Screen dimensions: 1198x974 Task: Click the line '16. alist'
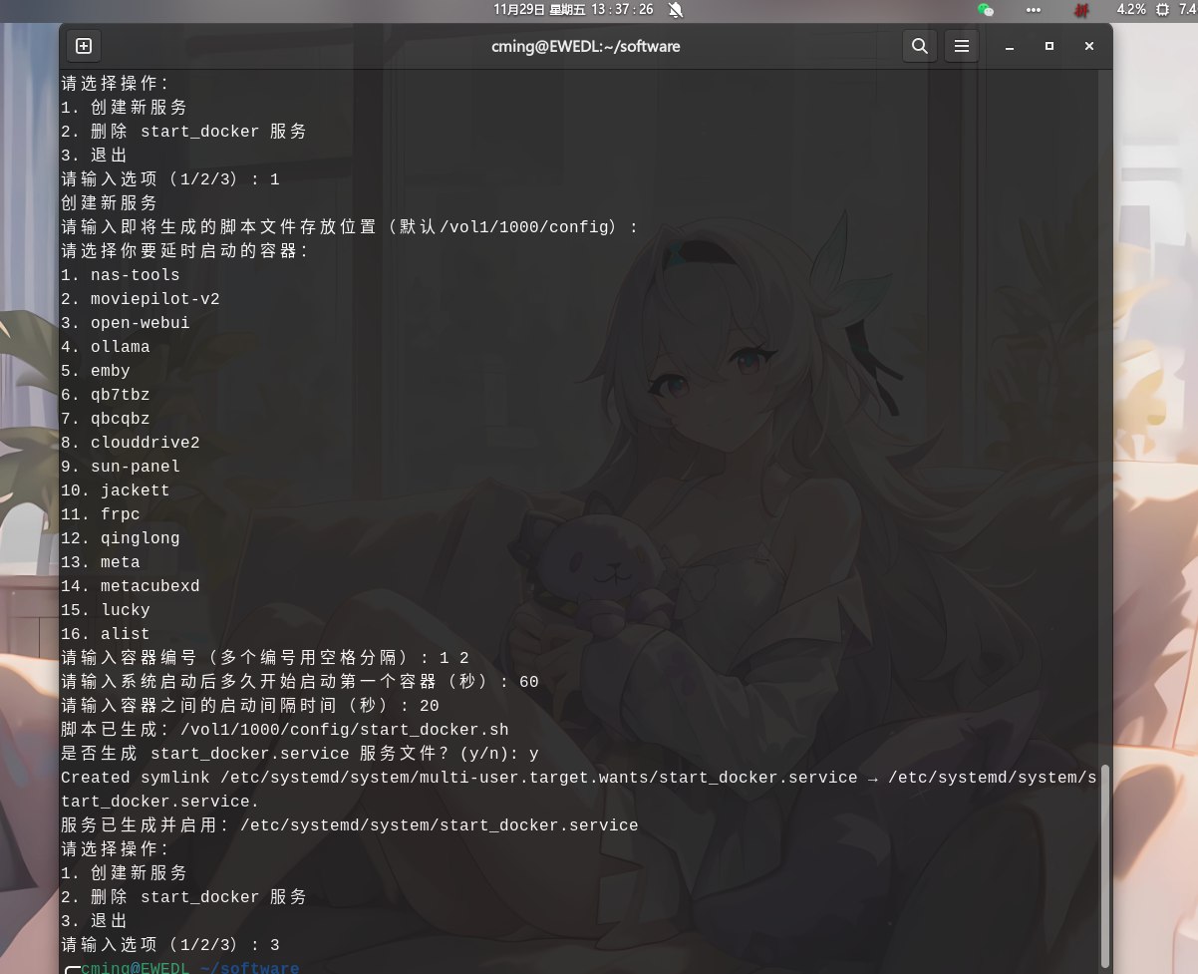(x=106, y=634)
